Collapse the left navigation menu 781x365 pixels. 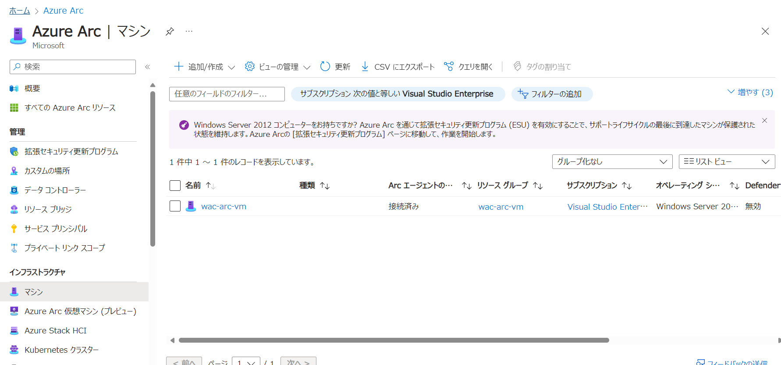point(148,67)
